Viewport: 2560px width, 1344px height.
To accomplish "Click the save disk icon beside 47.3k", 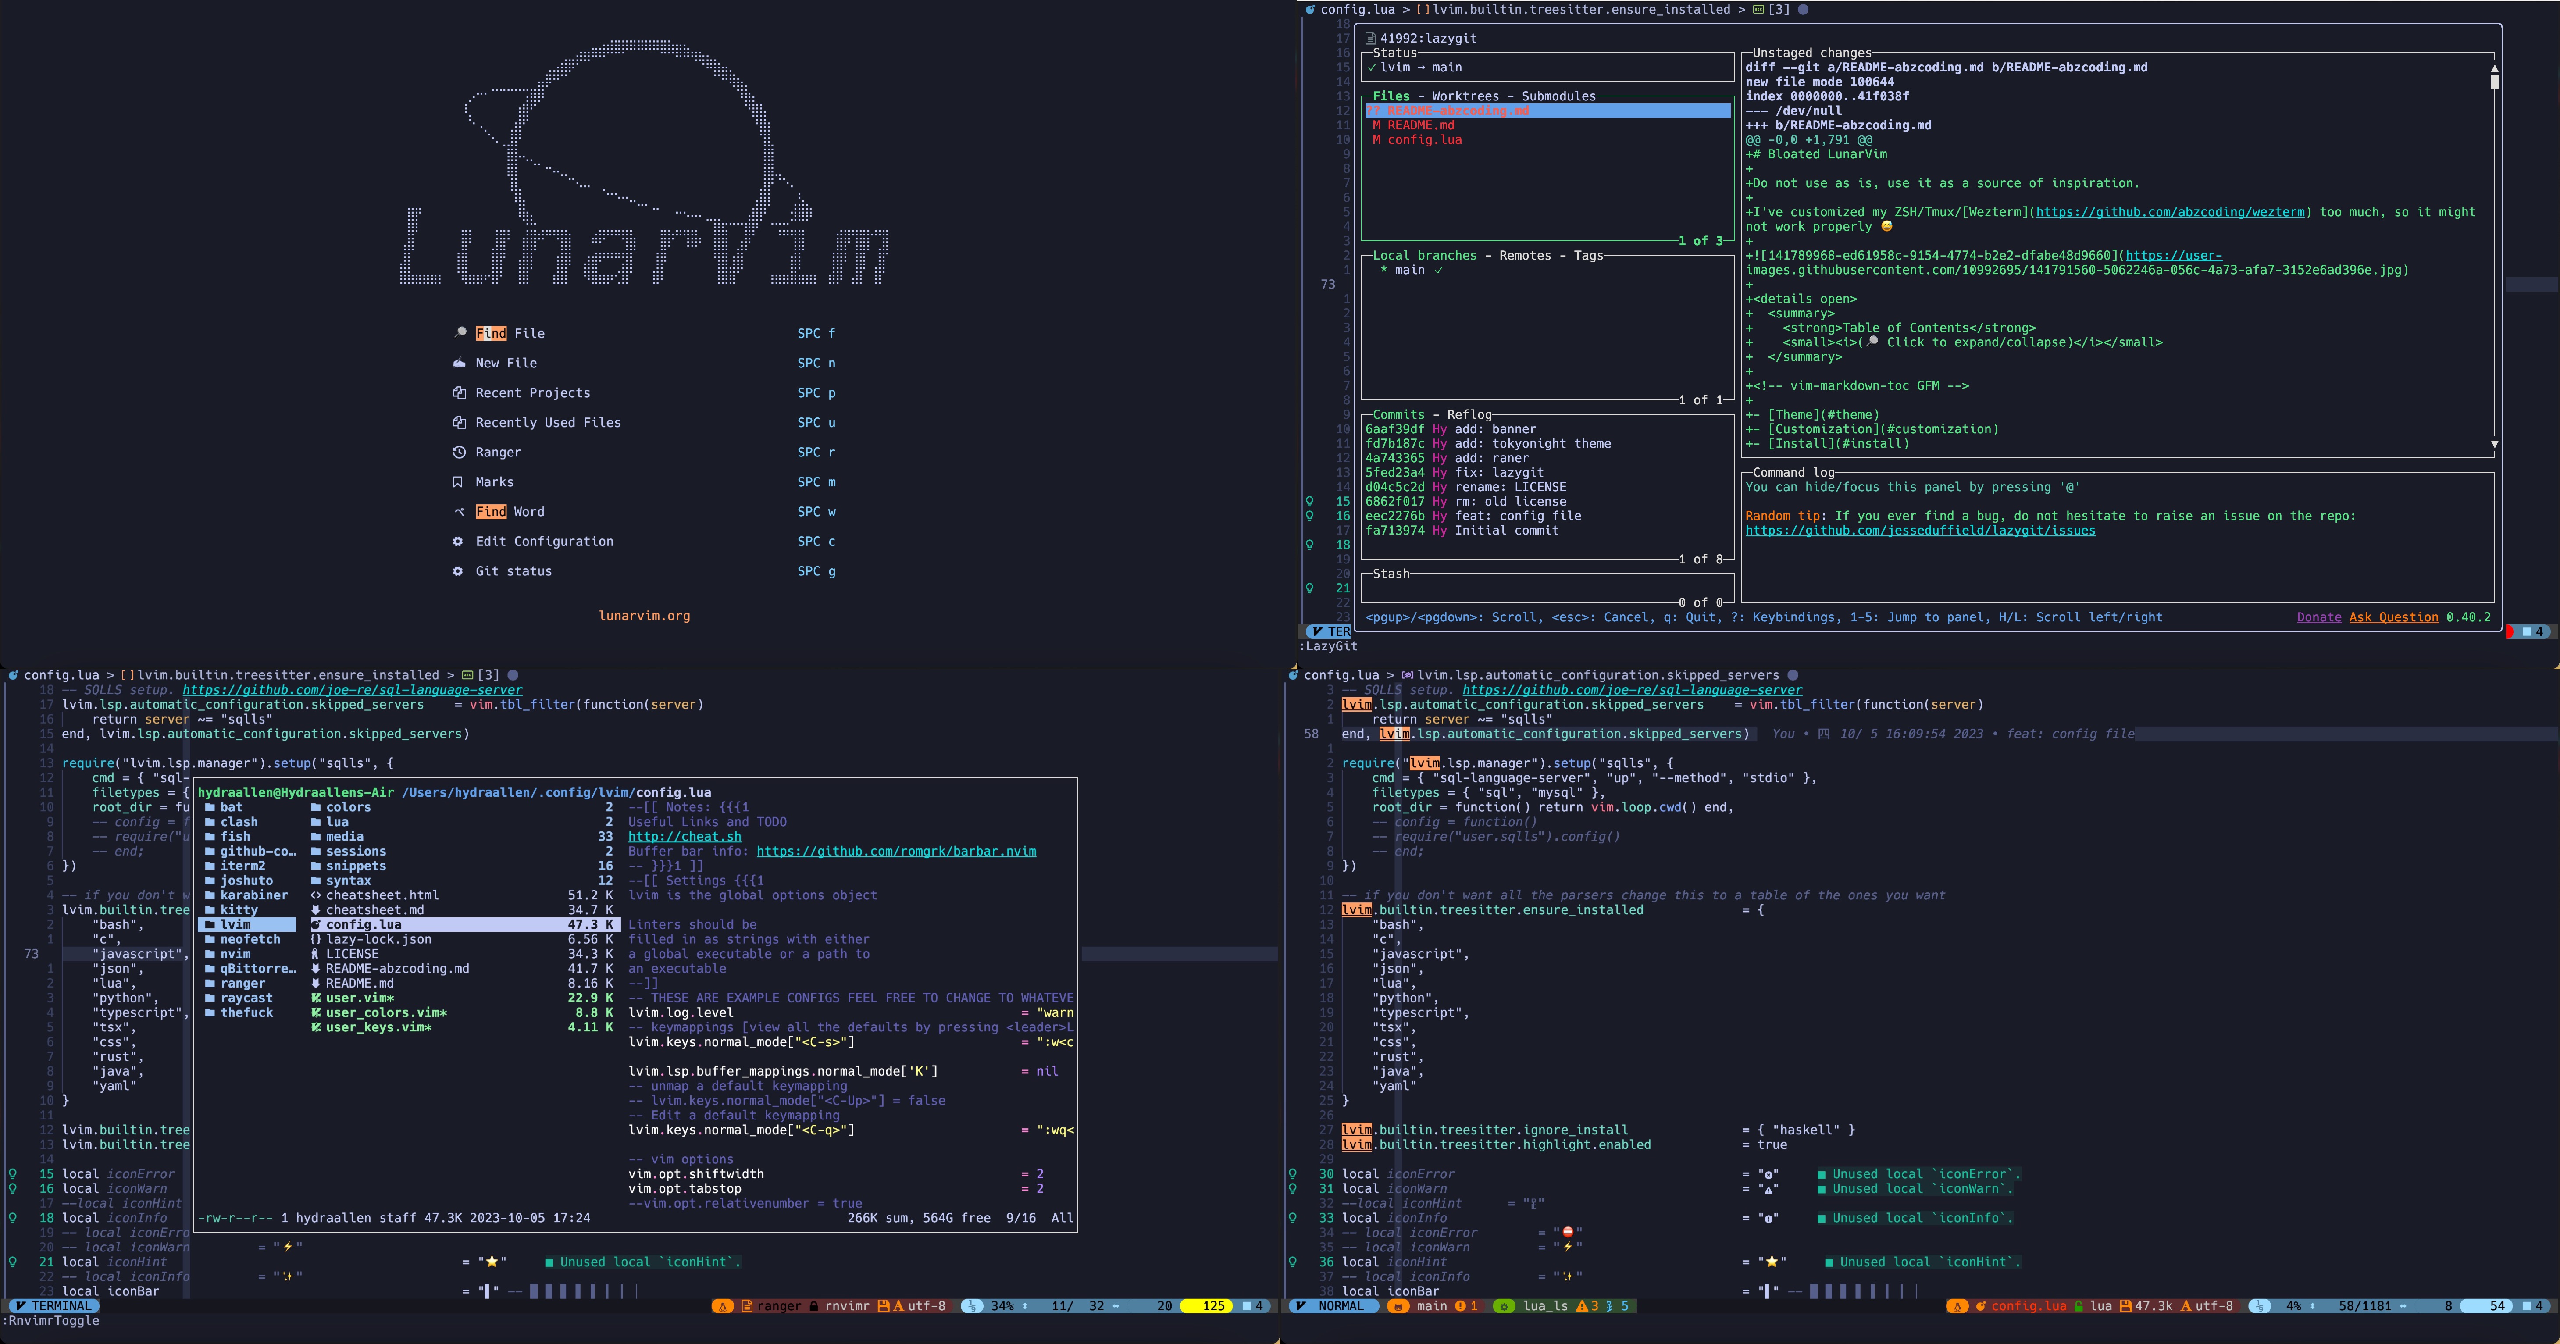I will click(2126, 1306).
